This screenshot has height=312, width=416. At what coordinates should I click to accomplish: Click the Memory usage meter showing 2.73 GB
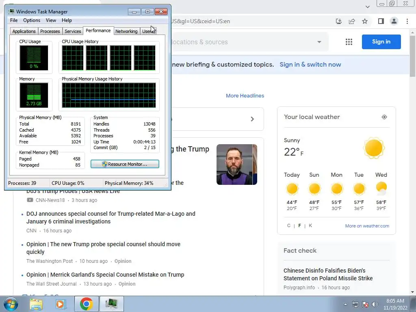(x=34, y=95)
